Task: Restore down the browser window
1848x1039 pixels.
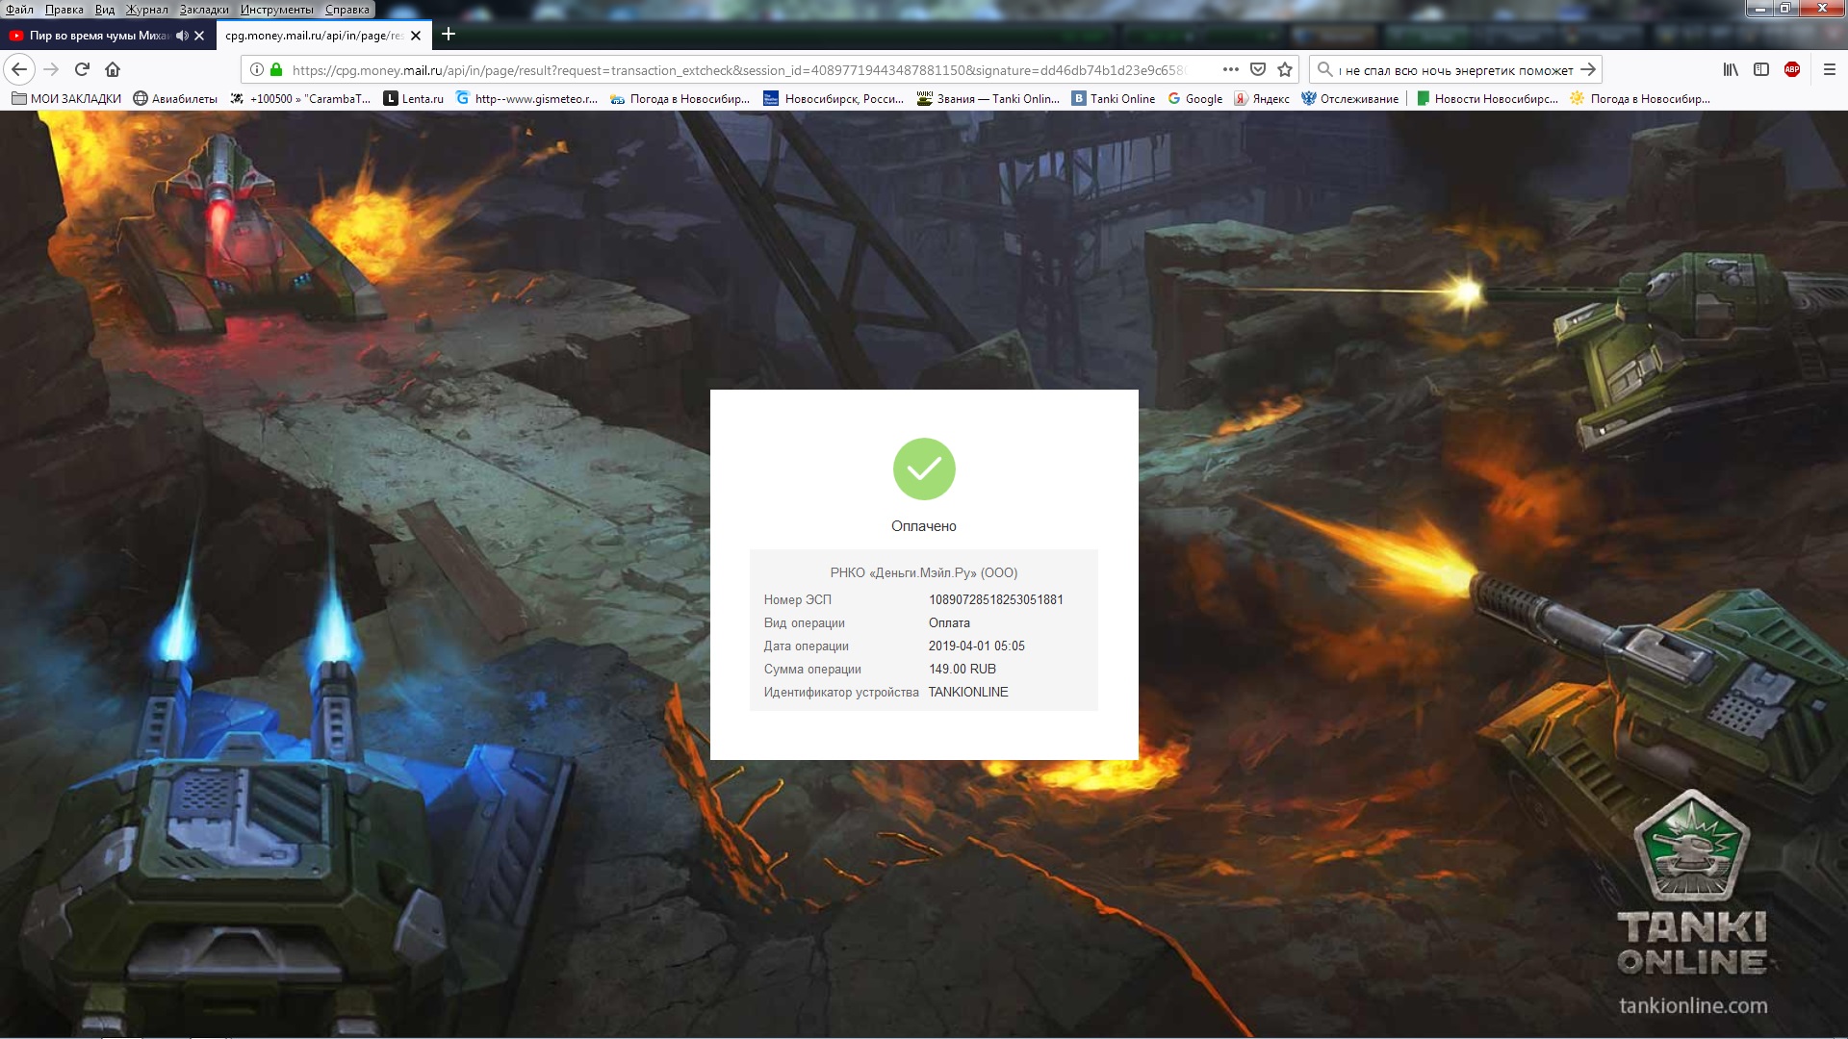Action: [1786, 9]
